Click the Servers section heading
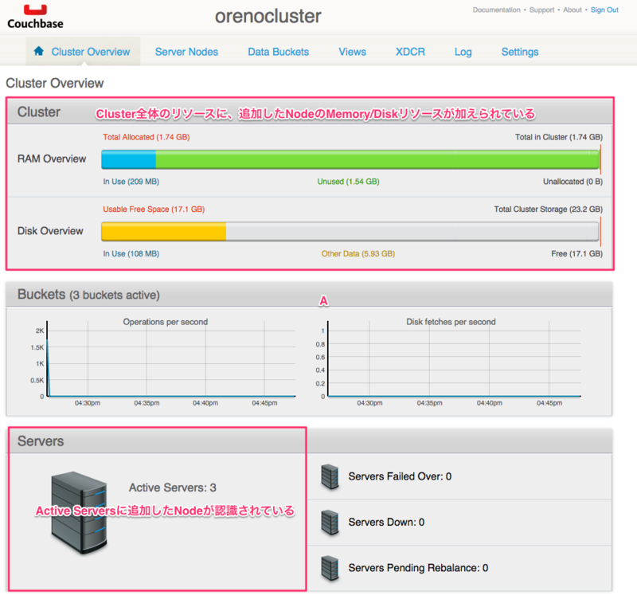This screenshot has width=637, height=603. pyautogui.click(x=41, y=441)
